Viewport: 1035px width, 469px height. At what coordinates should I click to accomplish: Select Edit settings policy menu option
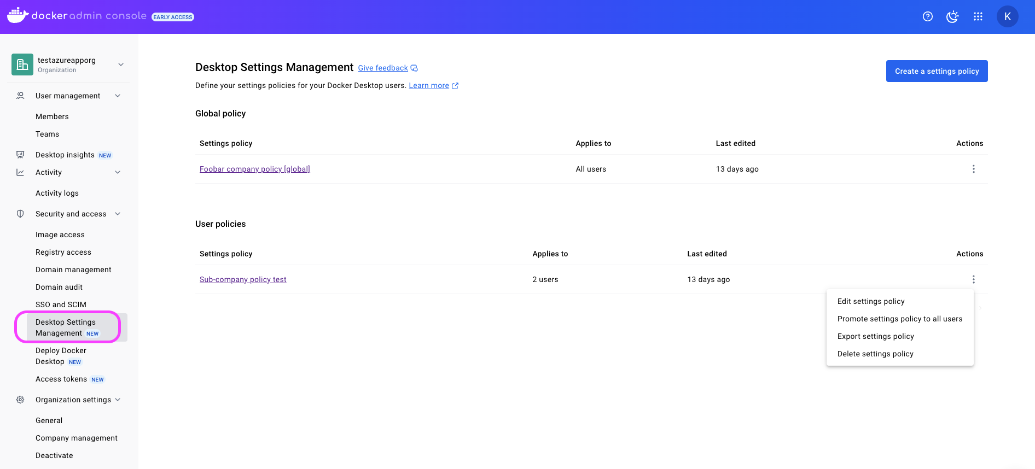point(870,301)
